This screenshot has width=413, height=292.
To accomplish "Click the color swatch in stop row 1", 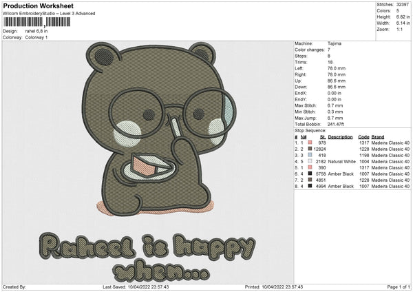I will click(x=310, y=143).
